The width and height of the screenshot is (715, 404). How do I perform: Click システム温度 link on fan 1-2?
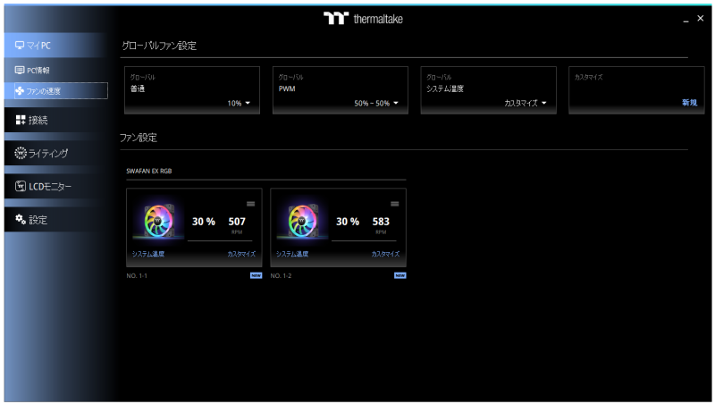[292, 254]
